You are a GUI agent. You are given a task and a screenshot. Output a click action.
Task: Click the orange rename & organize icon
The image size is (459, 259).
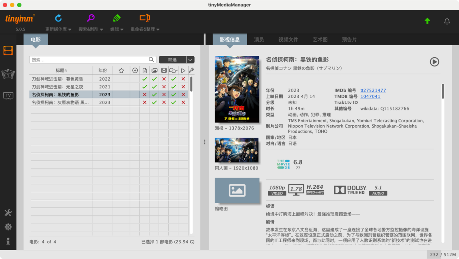tap(145, 18)
